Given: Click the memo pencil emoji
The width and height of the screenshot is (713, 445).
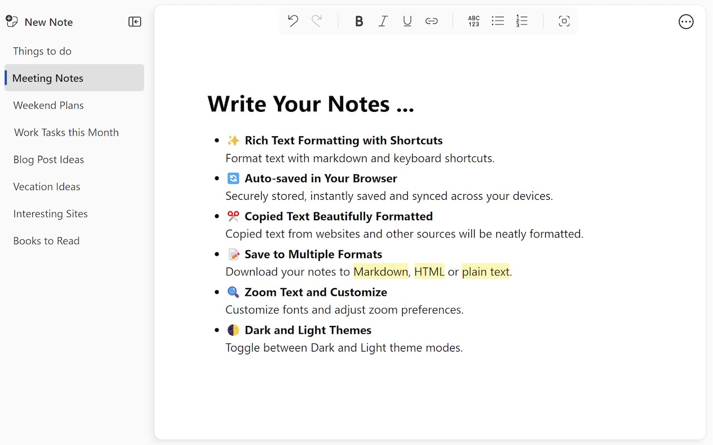Looking at the screenshot, I should (233, 254).
